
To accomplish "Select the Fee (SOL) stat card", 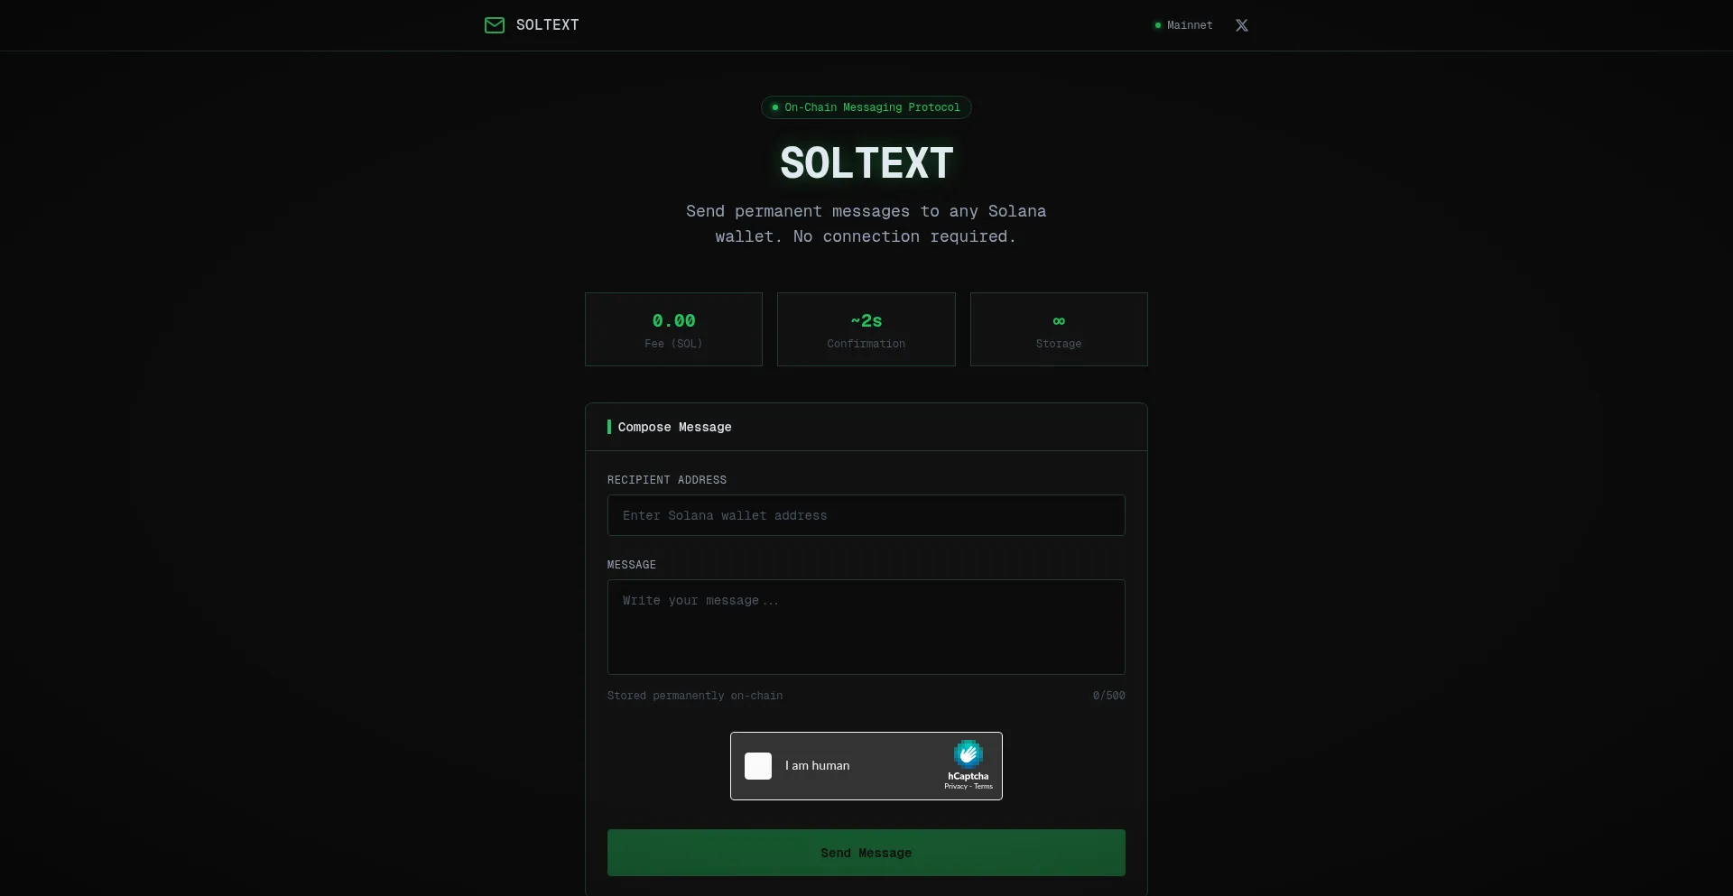I will (673, 329).
